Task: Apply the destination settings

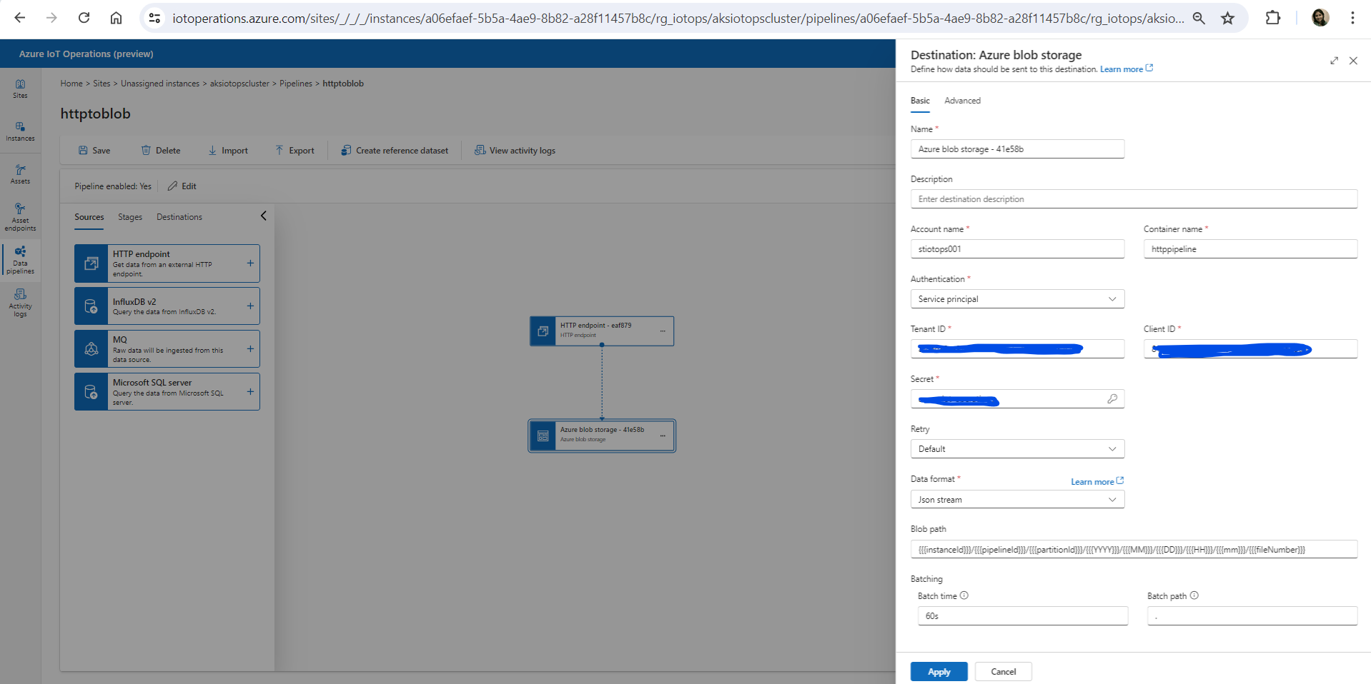Action: [939, 672]
